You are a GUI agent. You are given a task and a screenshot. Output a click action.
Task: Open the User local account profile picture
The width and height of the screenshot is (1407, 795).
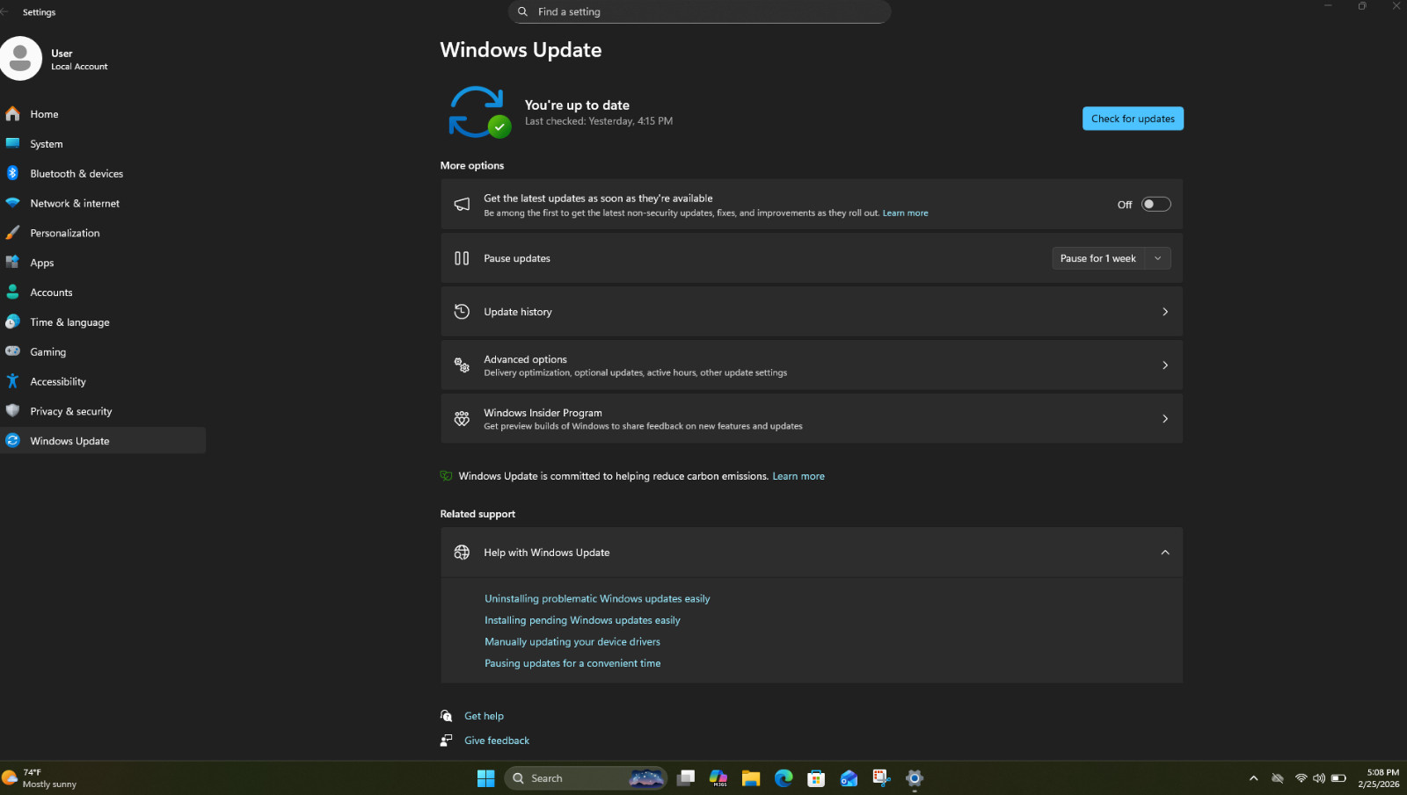click(x=20, y=59)
